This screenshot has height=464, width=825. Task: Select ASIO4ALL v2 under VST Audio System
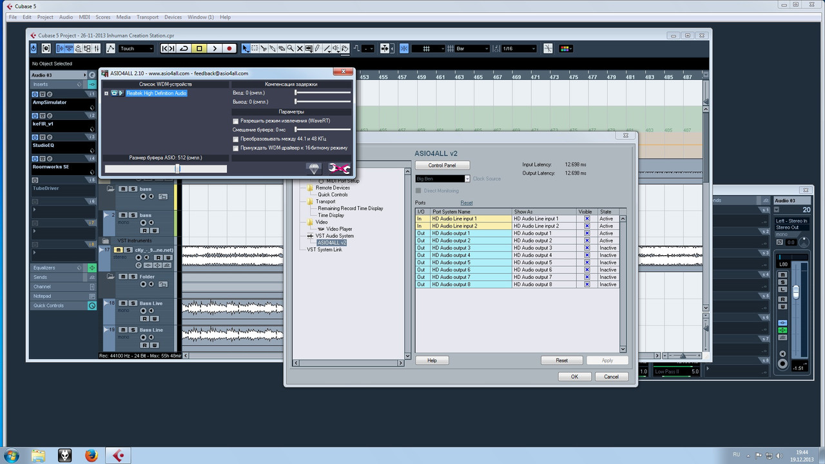tap(332, 242)
